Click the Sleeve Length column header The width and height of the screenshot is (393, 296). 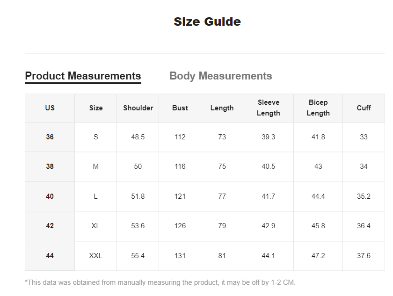tap(268, 108)
